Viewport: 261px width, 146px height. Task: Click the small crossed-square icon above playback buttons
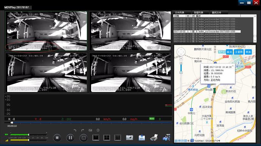tap(91, 130)
